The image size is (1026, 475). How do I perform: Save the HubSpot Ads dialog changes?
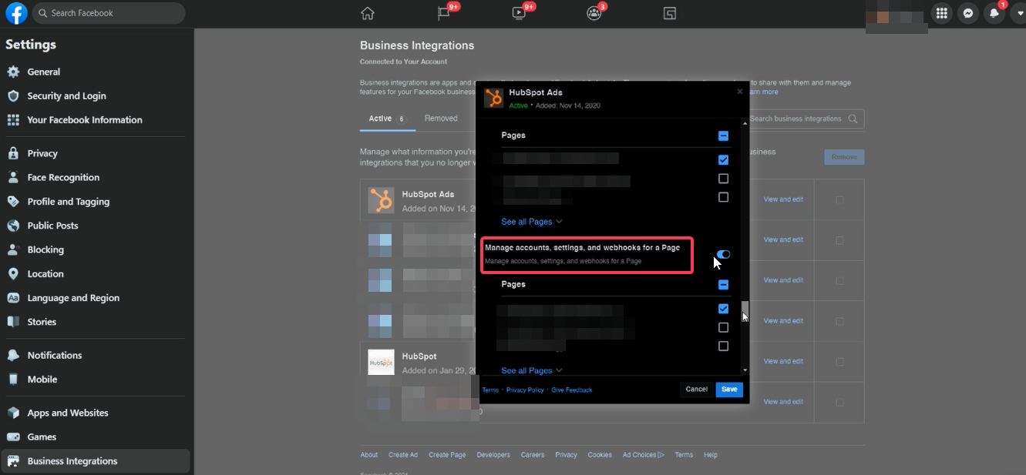click(729, 390)
